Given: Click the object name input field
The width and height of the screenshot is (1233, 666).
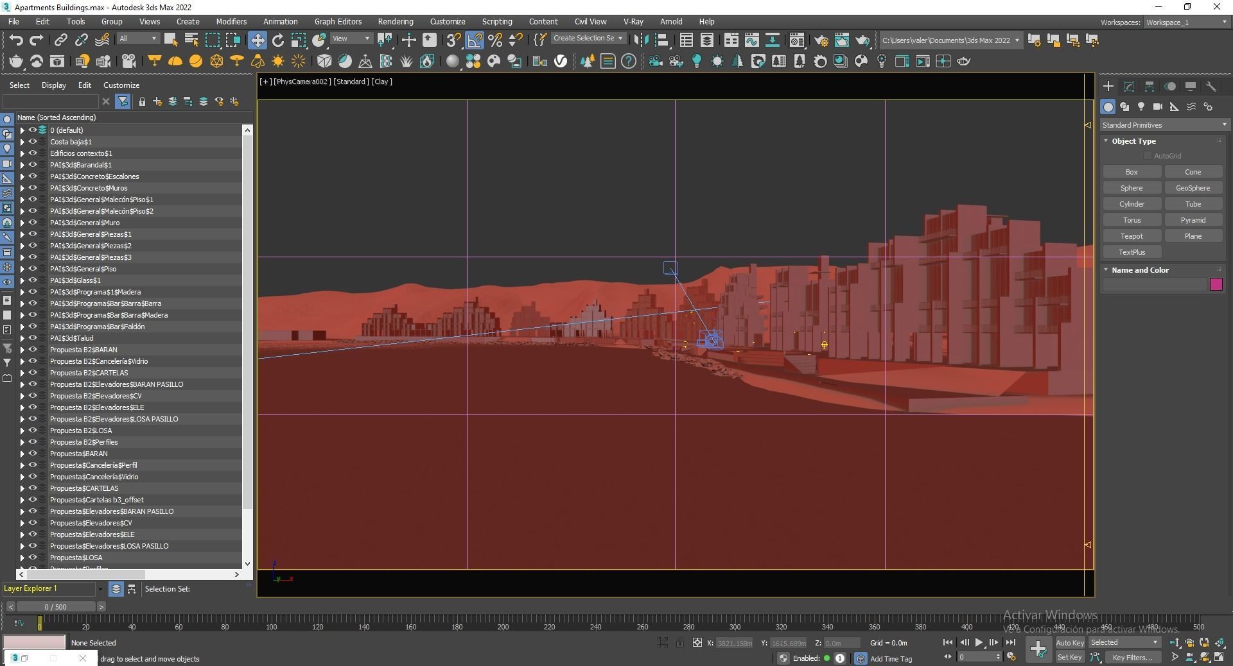Looking at the screenshot, I should [x=1155, y=284].
